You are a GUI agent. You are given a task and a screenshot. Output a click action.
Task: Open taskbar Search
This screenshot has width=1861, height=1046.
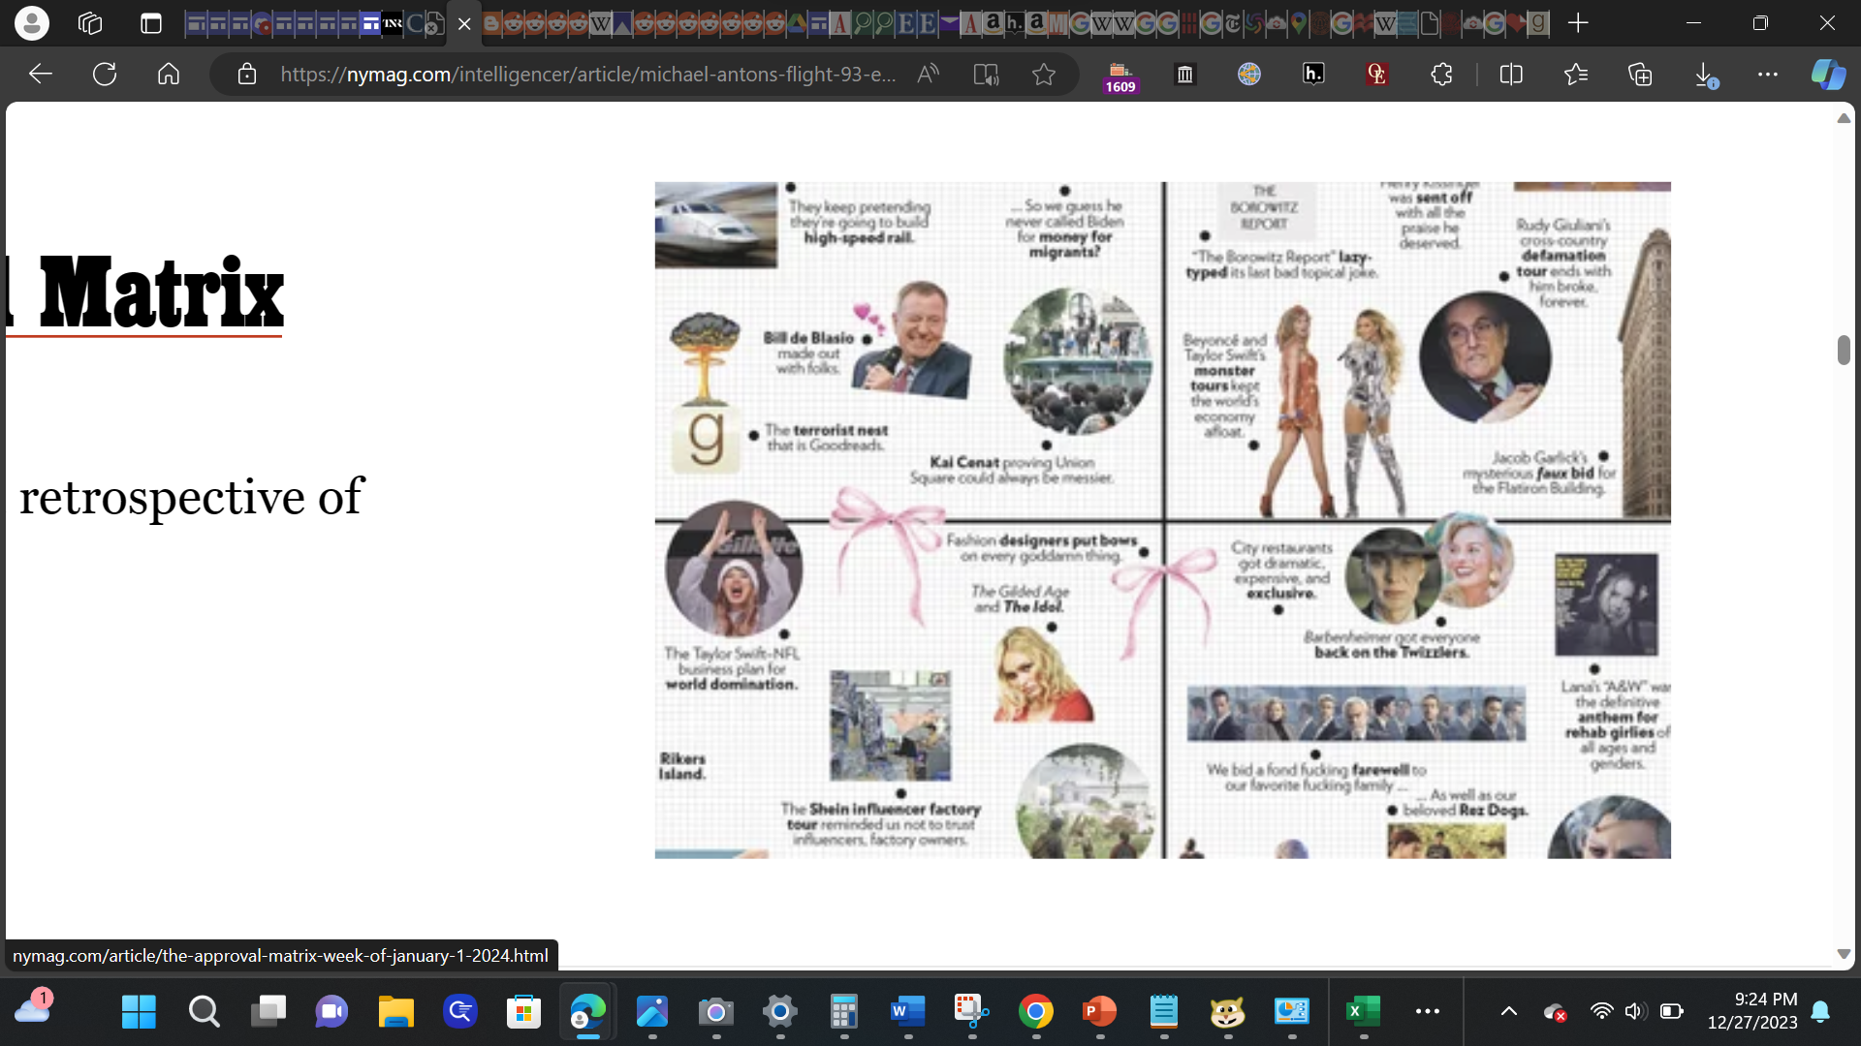(204, 1012)
